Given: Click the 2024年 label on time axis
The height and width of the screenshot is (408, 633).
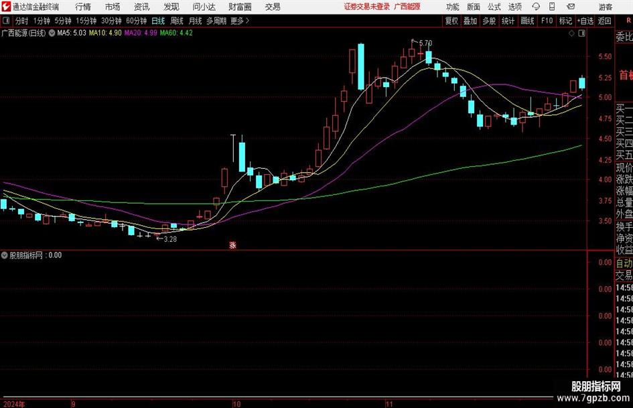Looking at the screenshot, I should tap(13, 404).
